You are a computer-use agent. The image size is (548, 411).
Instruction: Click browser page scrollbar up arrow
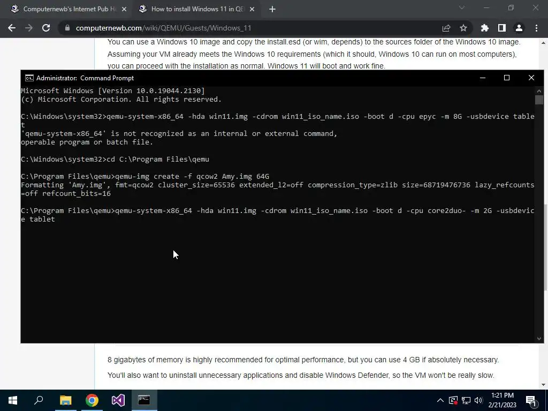pyautogui.click(x=544, y=43)
